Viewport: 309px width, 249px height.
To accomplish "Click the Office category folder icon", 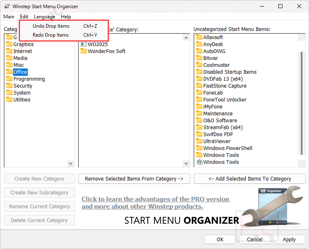I will coord(9,72).
